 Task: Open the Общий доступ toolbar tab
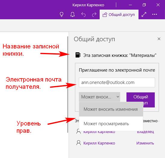tap(119, 14)
